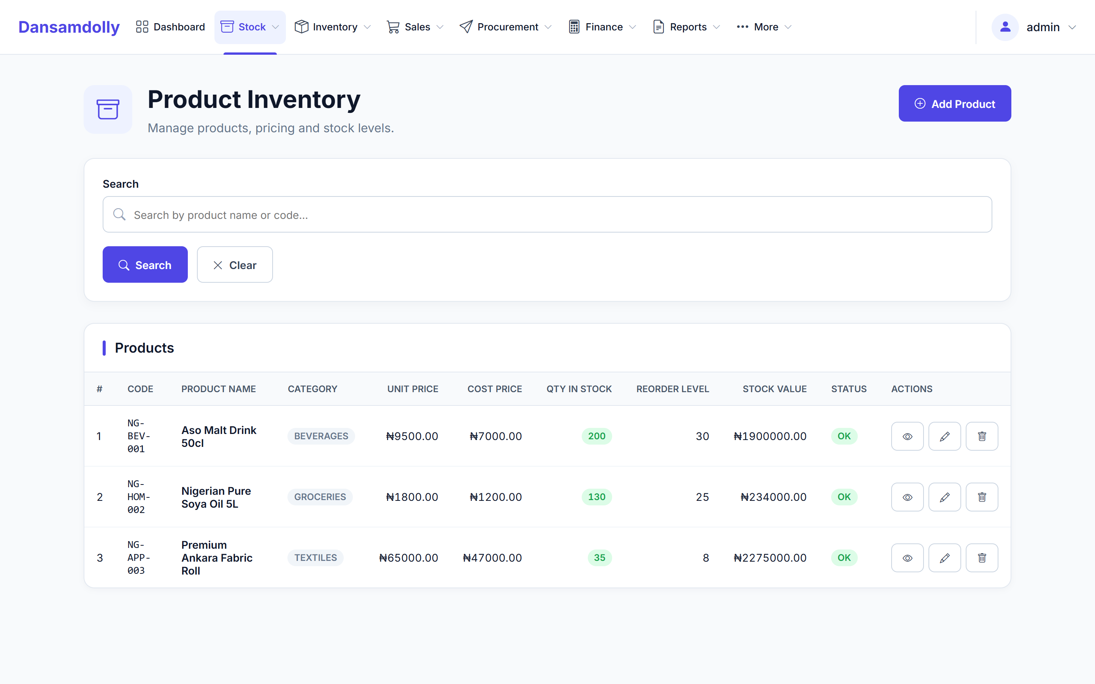Delete the Aso Malt Drink 50cl product
This screenshot has width=1095, height=684.
pos(982,436)
